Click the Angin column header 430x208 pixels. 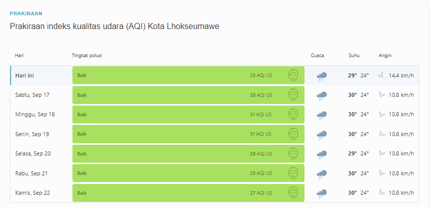click(385, 56)
